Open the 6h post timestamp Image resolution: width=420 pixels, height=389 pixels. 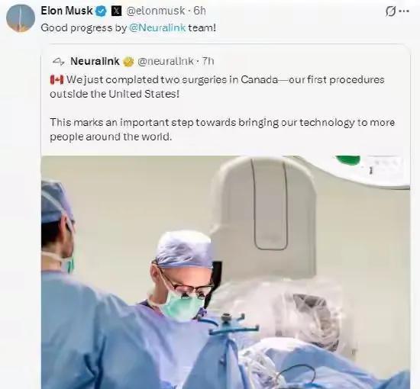pos(199,11)
